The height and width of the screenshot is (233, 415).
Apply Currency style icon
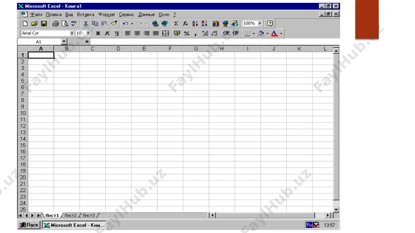click(x=177, y=33)
